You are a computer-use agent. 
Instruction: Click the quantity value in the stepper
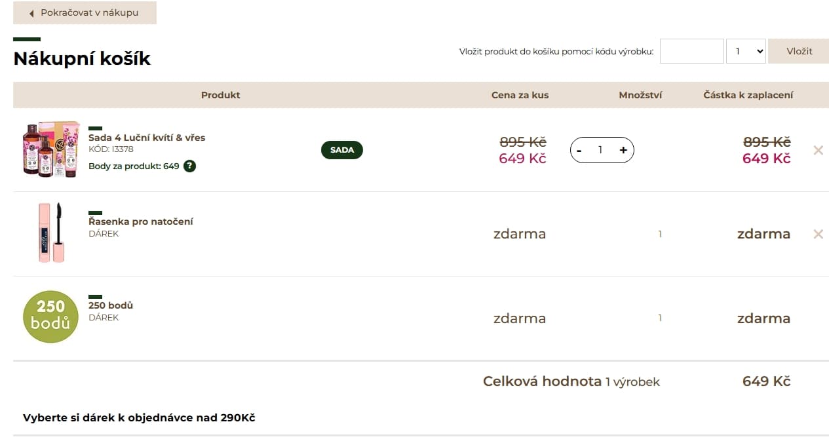pyautogui.click(x=600, y=150)
